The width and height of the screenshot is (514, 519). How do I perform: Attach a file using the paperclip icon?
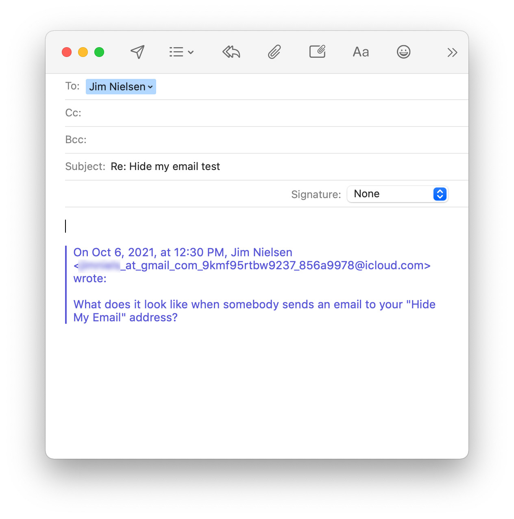[274, 52]
